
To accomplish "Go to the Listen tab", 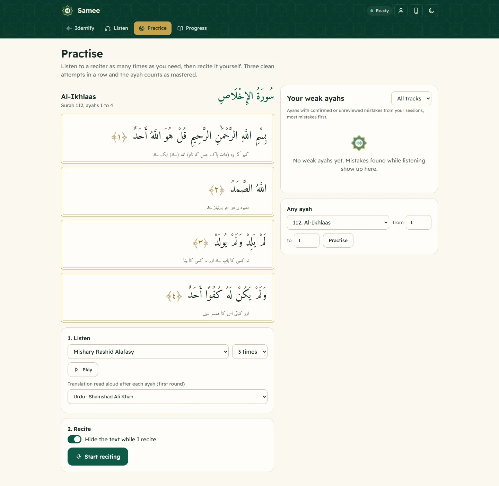I will (116, 28).
